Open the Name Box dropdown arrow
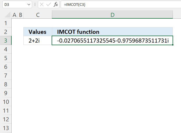 (x=29, y=5)
